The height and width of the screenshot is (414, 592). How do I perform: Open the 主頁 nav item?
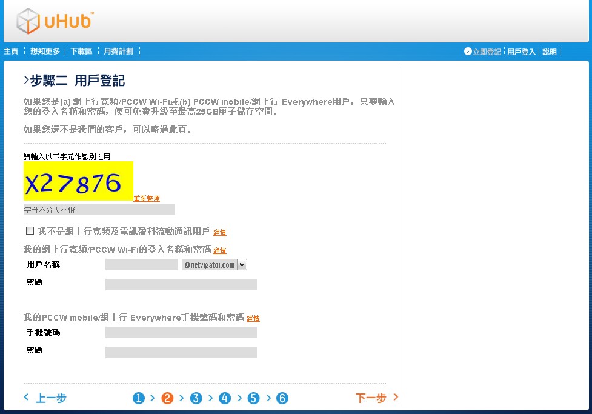[11, 52]
